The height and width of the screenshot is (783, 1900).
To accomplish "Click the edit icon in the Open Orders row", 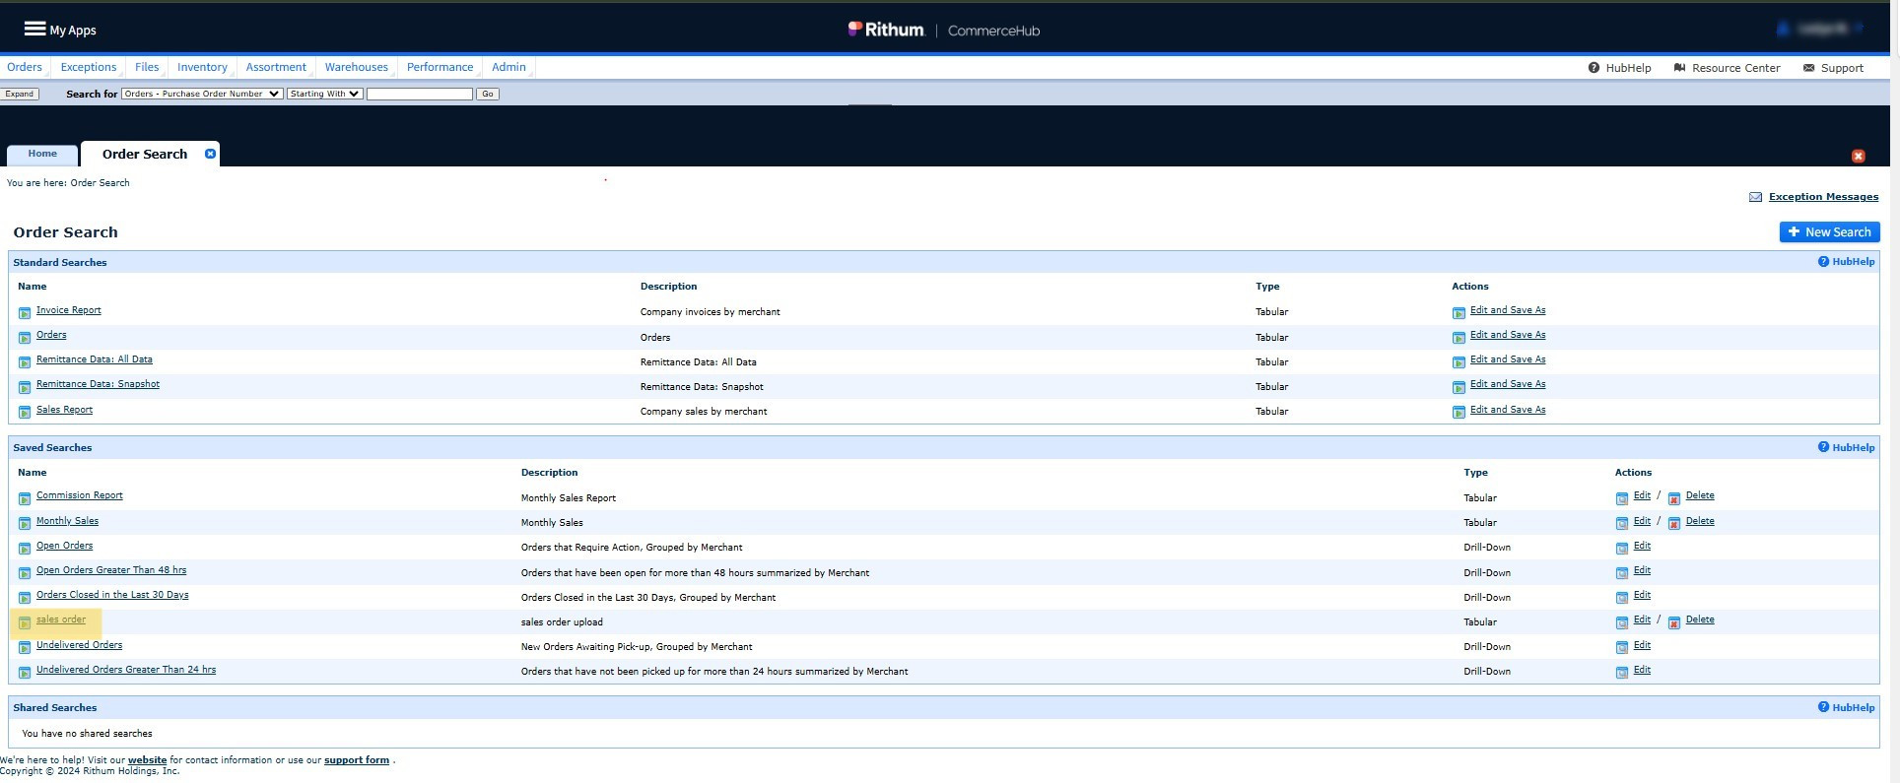I will 1622,549.
